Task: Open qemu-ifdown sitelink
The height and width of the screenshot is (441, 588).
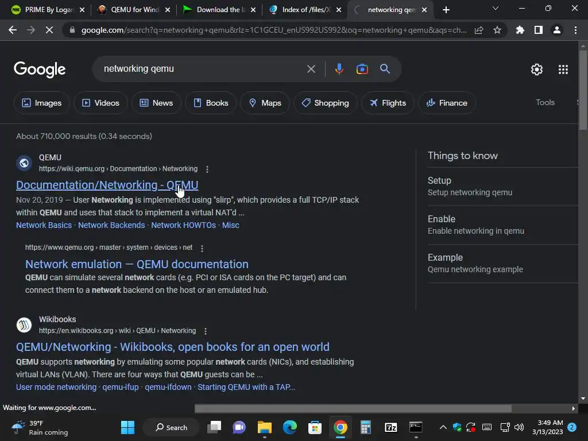Action: (168, 387)
